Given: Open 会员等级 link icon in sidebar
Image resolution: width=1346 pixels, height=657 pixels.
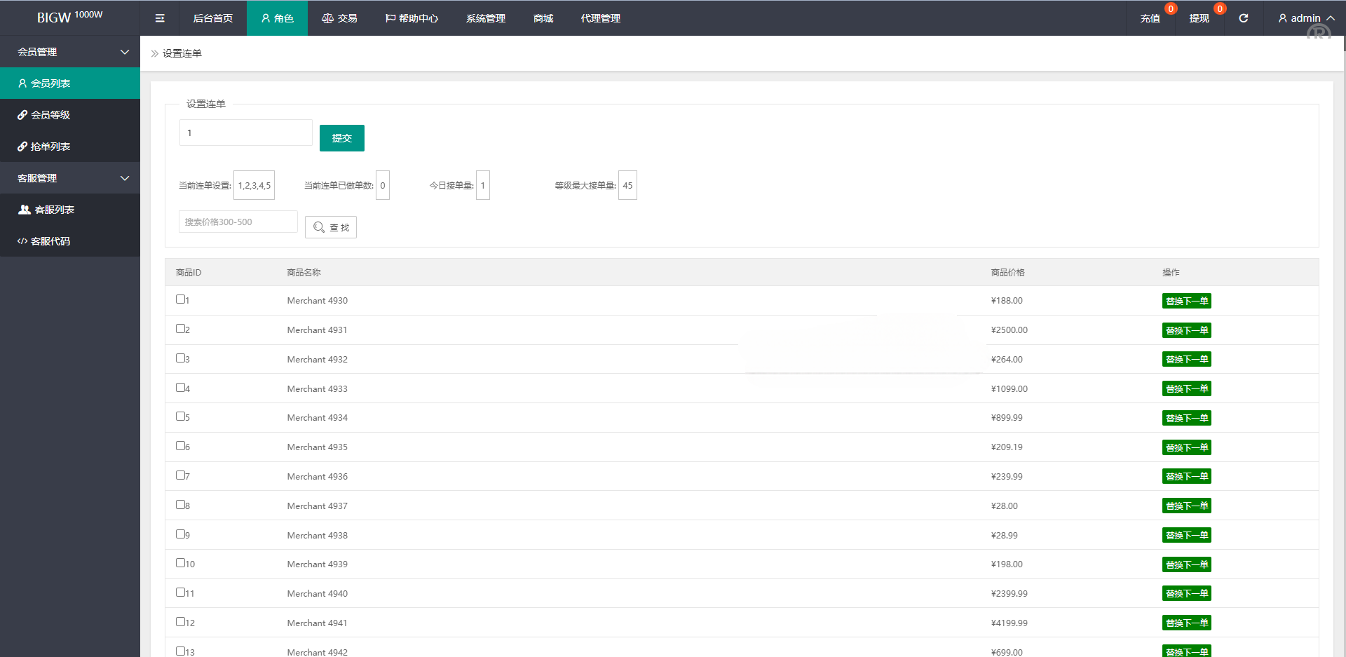Looking at the screenshot, I should click(x=22, y=115).
